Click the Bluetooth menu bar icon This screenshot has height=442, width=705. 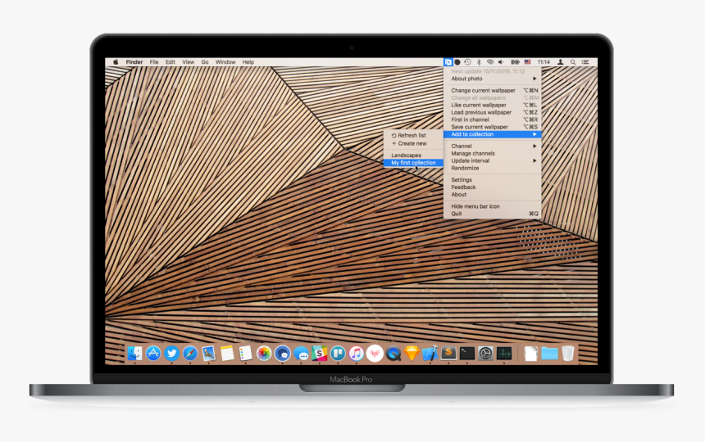479,62
